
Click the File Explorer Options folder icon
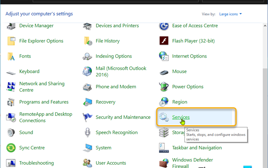(x=11, y=41)
